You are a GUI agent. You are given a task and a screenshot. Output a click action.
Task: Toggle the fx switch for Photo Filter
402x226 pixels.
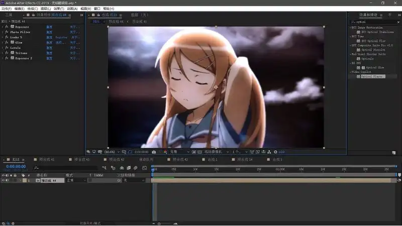(x=7, y=32)
